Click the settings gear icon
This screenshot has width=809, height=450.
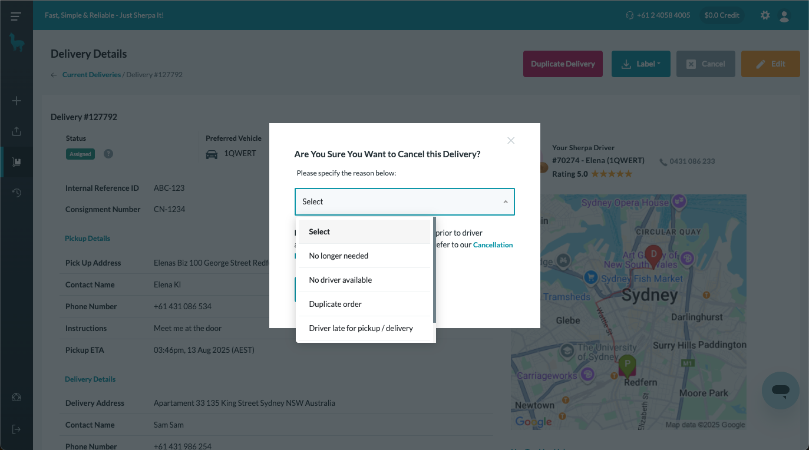point(765,15)
